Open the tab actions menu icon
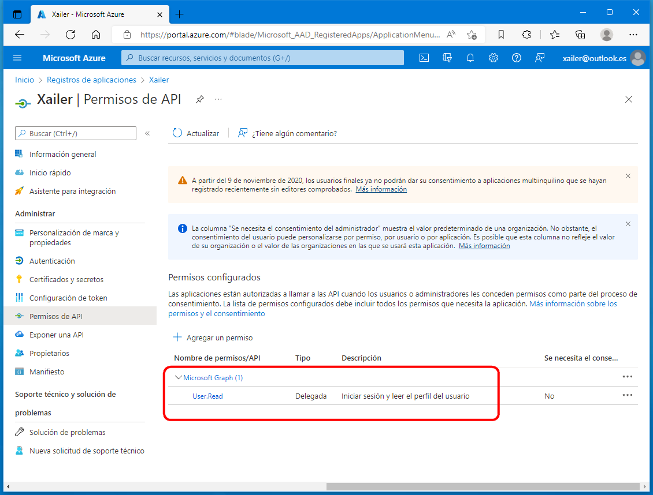 [17, 14]
